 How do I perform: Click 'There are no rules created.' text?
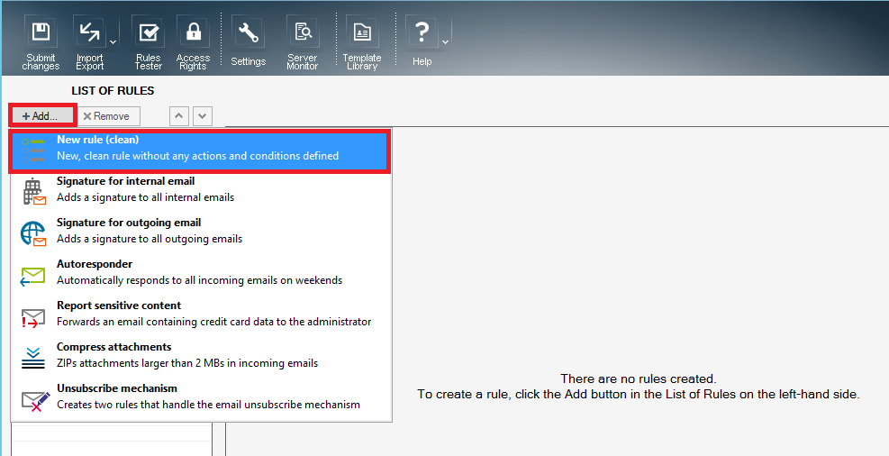click(639, 378)
